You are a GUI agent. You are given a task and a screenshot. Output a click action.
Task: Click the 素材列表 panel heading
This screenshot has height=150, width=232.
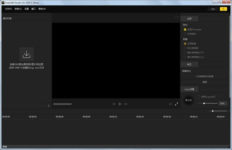7,18
